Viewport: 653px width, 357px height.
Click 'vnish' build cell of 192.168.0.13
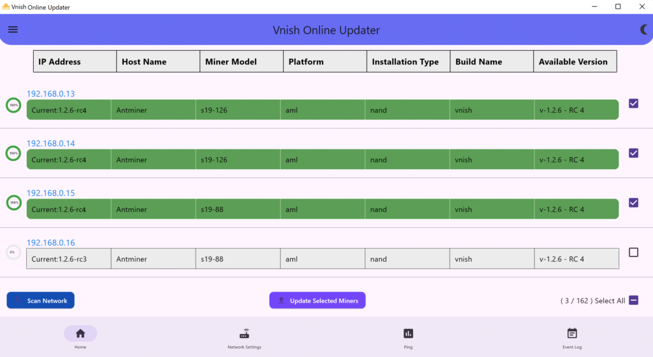tap(492, 110)
